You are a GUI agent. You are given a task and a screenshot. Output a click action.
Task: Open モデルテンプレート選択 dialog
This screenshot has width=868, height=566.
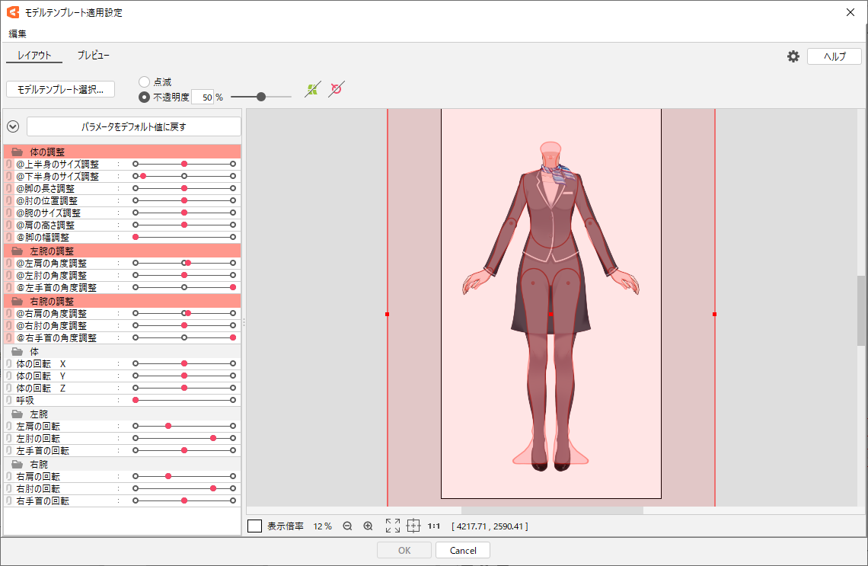point(60,88)
